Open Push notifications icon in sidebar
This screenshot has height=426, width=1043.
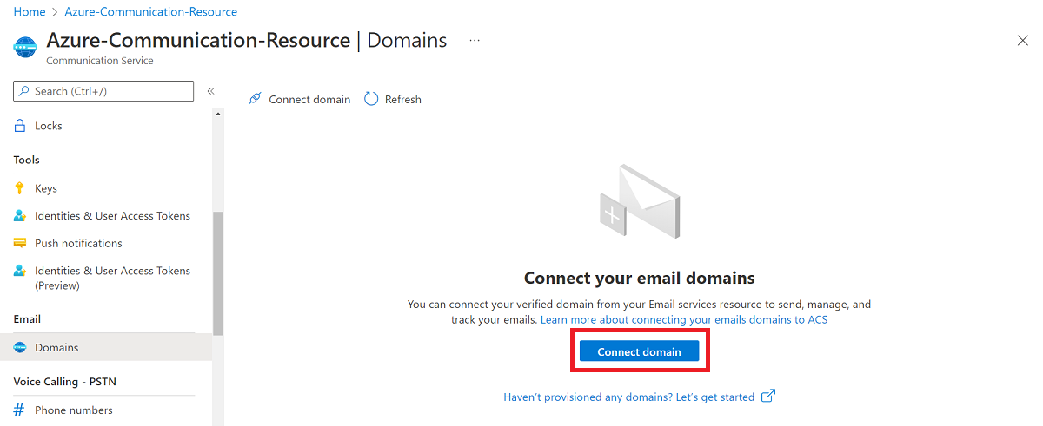(20, 243)
